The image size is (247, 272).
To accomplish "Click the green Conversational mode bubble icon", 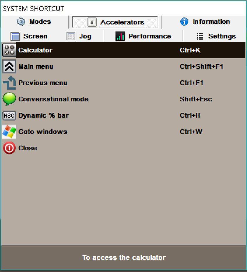I will (x=9, y=99).
